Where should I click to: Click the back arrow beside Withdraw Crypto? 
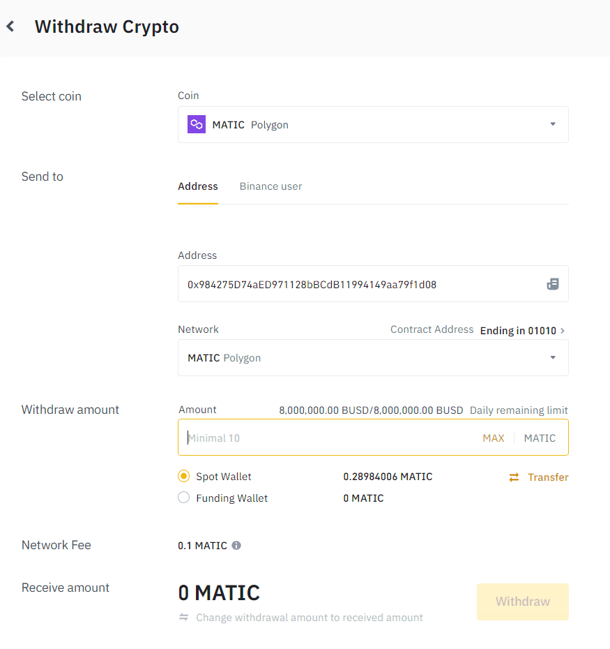[x=10, y=27]
